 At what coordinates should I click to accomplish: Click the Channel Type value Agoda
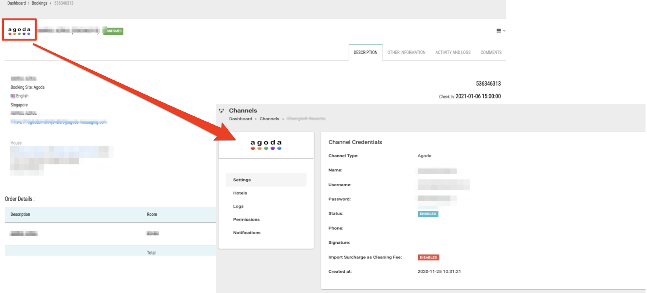click(424, 156)
